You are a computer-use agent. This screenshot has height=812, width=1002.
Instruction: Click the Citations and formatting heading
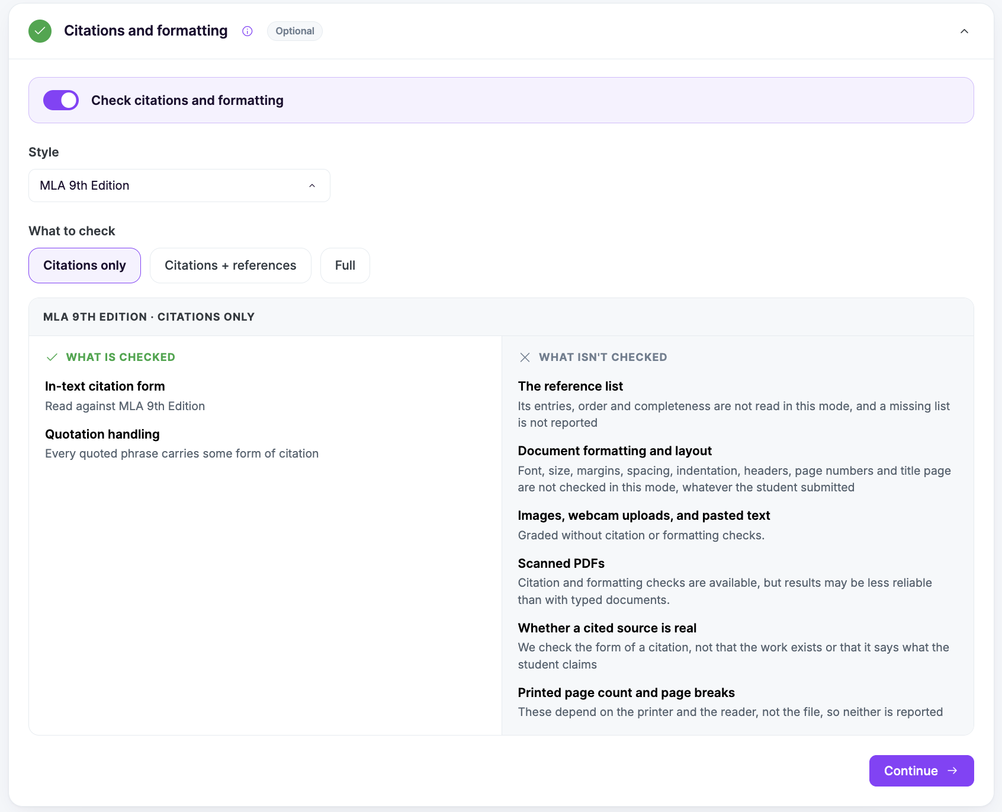point(146,31)
